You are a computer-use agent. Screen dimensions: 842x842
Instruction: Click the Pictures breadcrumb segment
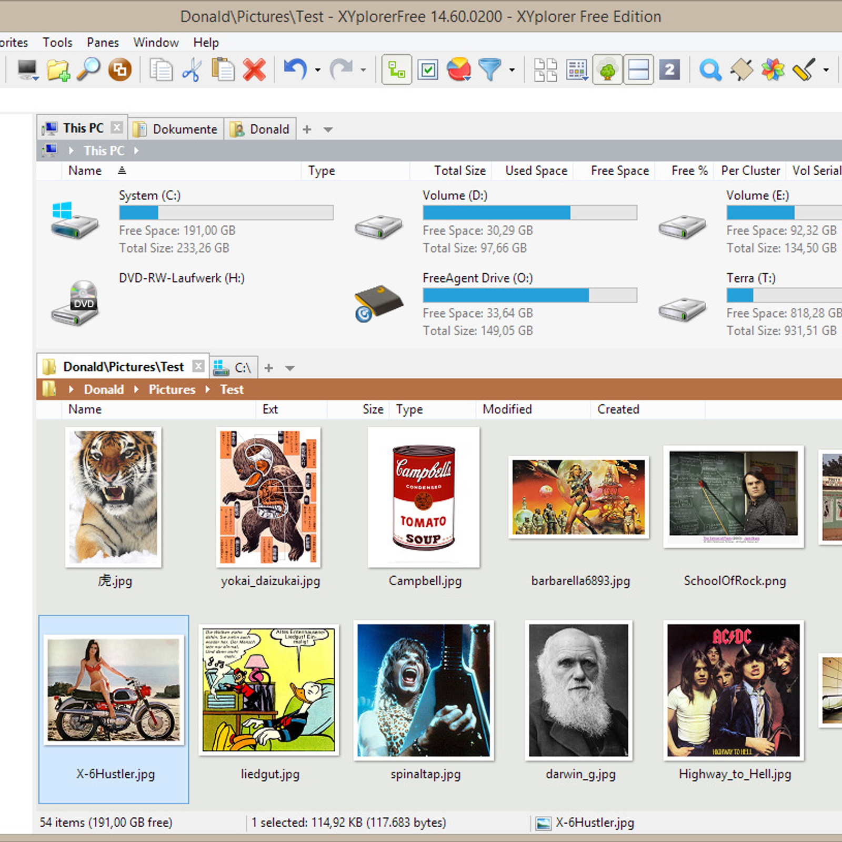click(172, 389)
